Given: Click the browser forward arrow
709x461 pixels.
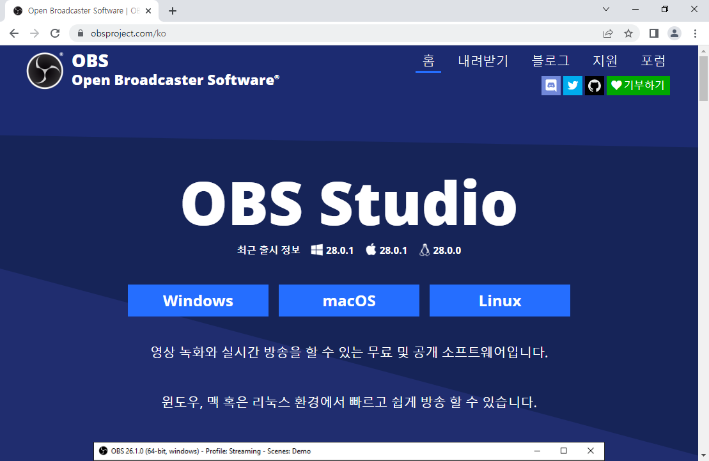Looking at the screenshot, I should click(35, 33).
